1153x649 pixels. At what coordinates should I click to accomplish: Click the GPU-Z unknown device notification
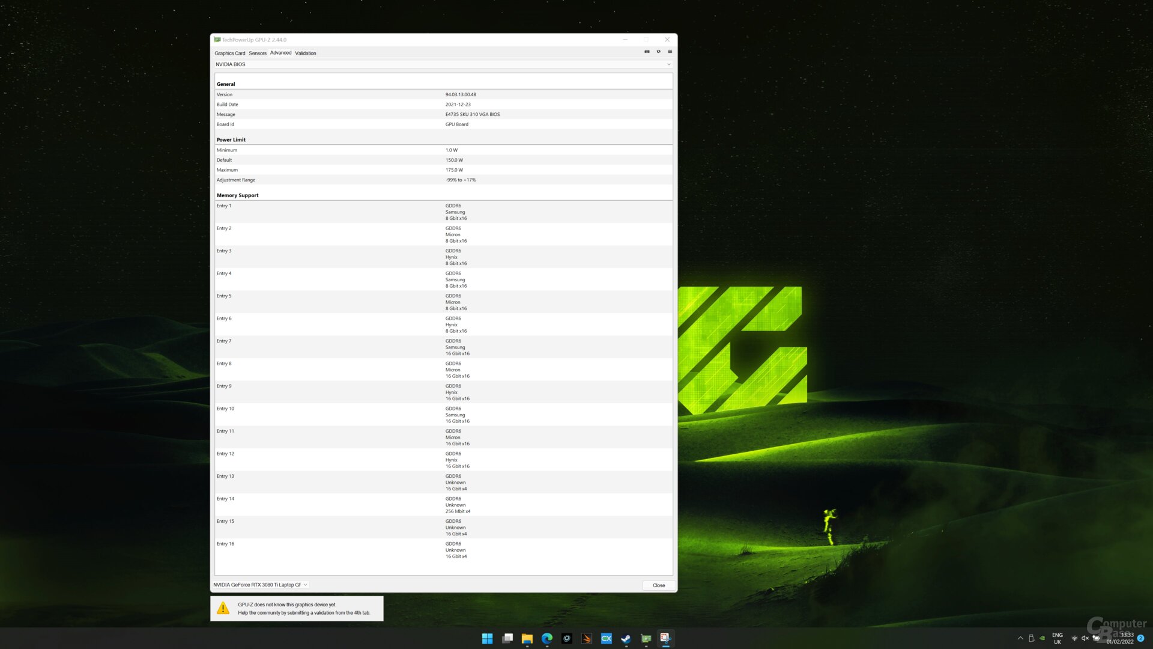(297, 609)
